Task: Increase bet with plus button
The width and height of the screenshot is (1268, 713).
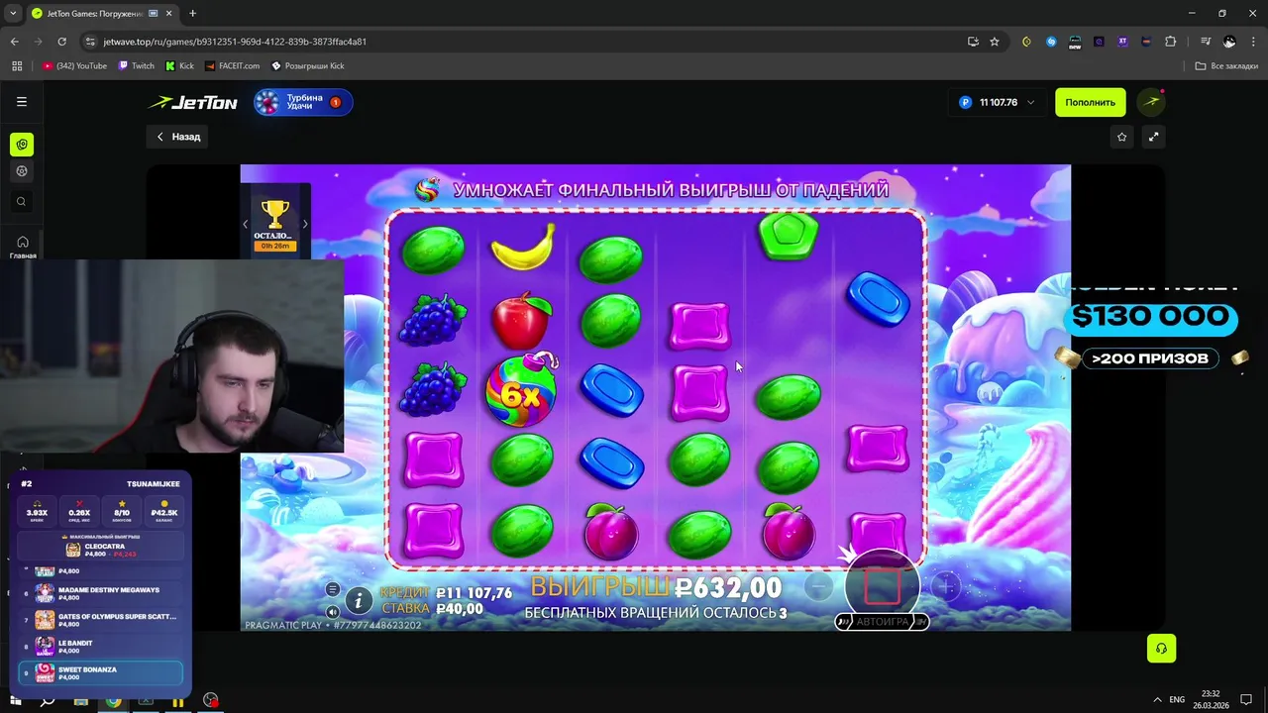Action: click(x=946, y=587)
